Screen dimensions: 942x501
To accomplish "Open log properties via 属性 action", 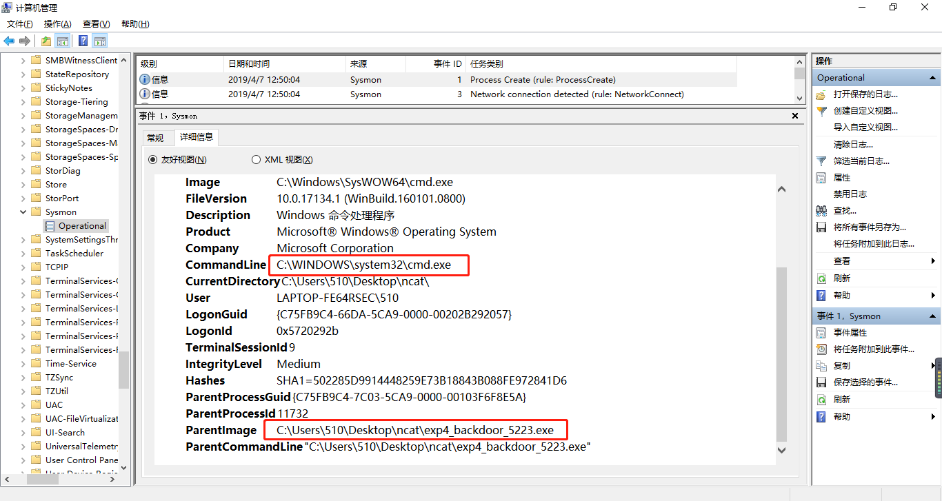I will (x=842, y=177).
